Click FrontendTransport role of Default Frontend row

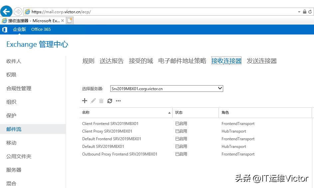point(238,139)
